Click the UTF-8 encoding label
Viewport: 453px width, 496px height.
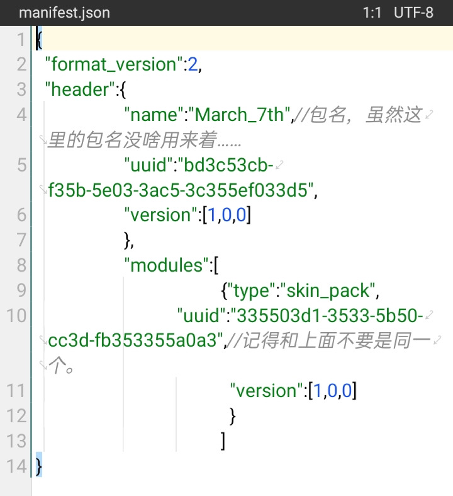point(413,13)
